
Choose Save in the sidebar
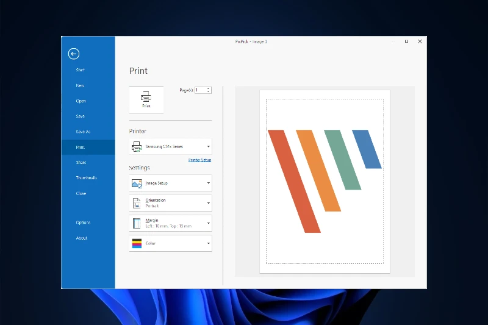(88, 116)
